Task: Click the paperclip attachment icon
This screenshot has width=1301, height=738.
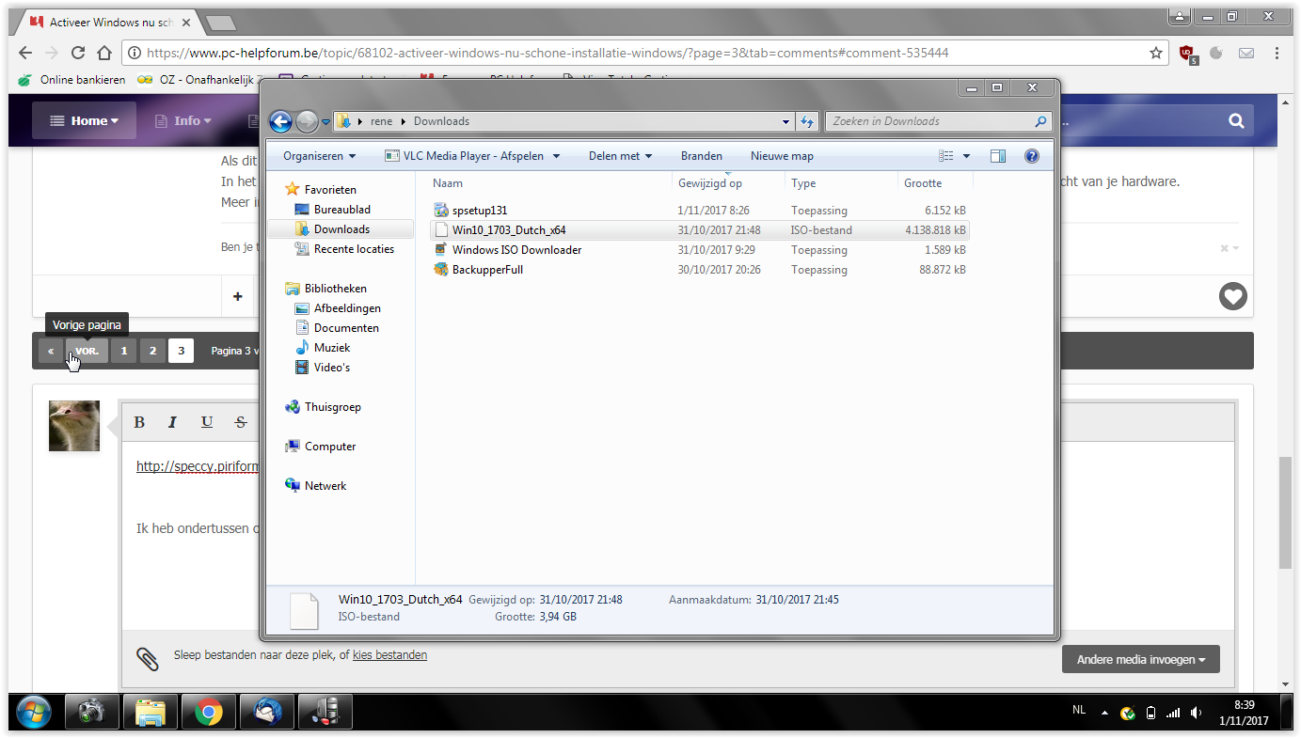Action: (147, 658)
